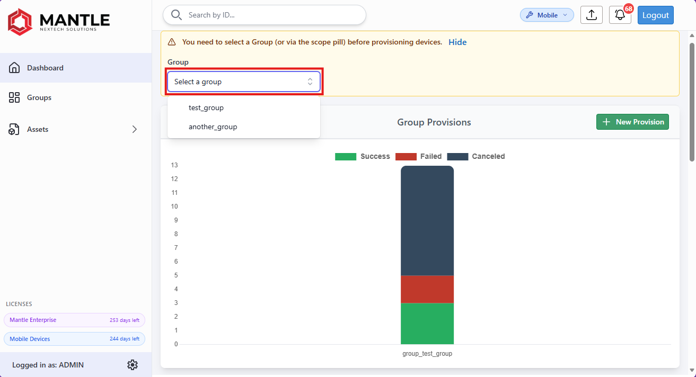The image size is (696, 377).
Task: Toggle the Failed legend swatch
Action: (x=406, y=156)
